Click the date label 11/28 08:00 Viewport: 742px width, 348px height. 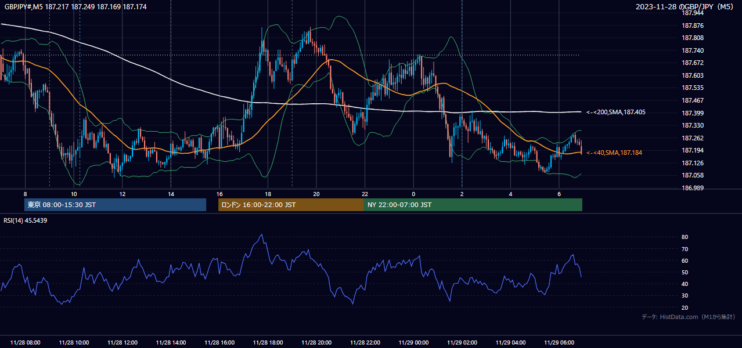point(26,343)
